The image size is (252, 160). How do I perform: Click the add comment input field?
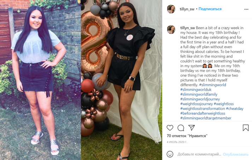coord(199,154)
